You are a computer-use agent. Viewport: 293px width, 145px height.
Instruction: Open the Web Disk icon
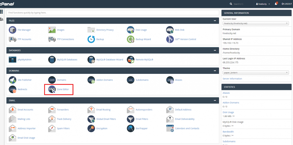pos(170,30)
